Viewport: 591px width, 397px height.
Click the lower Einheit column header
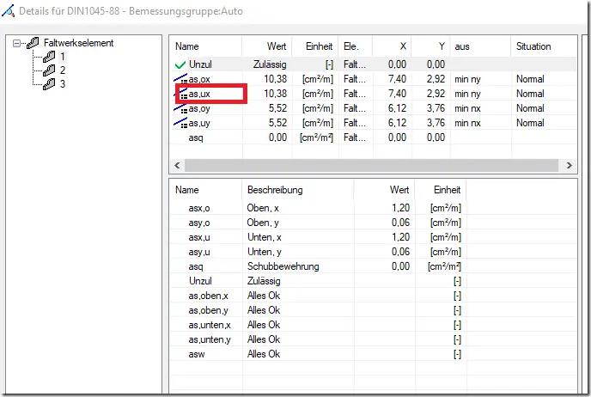(441, 190)
